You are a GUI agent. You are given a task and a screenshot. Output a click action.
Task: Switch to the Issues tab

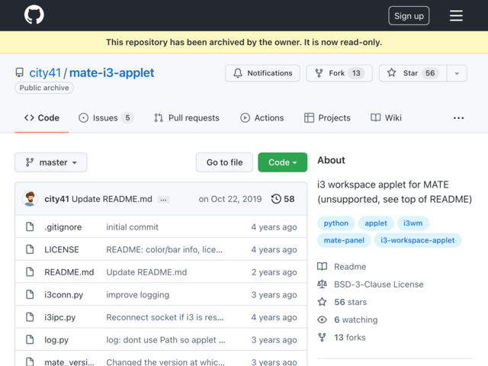[x=106, y=118]
